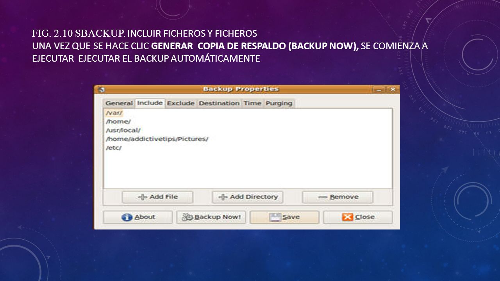Close window with title bar X

point(393,89)
